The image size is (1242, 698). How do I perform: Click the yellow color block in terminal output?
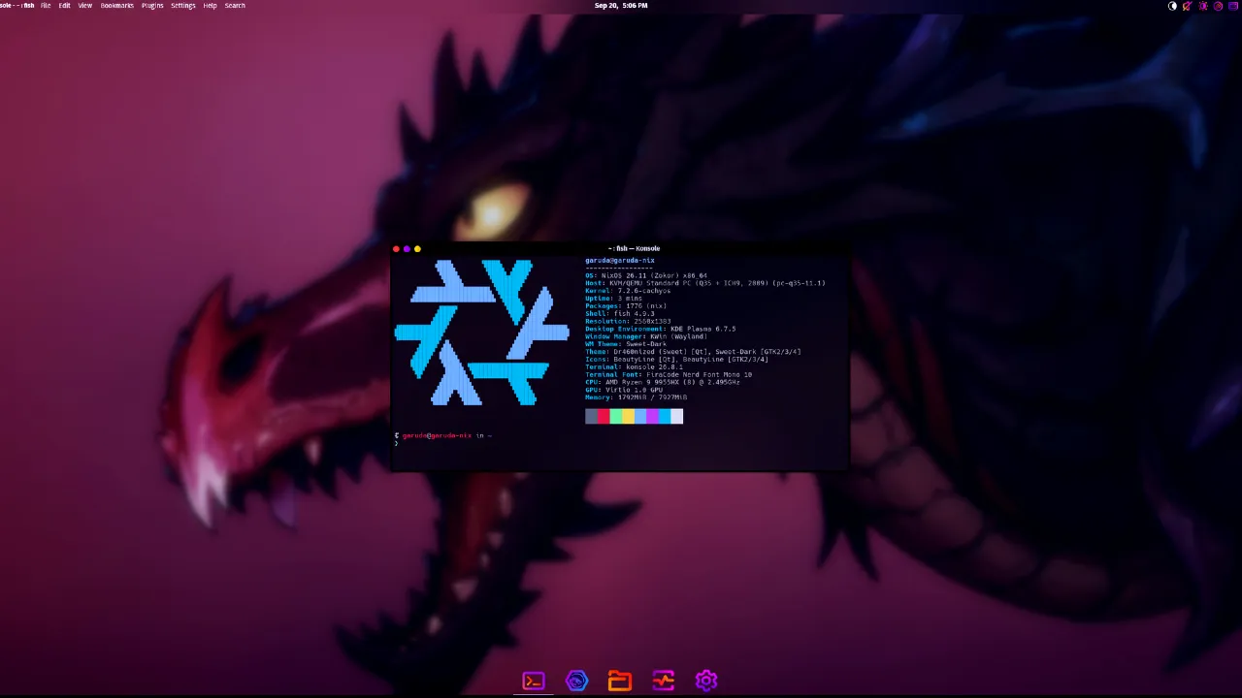pos(629,416)
